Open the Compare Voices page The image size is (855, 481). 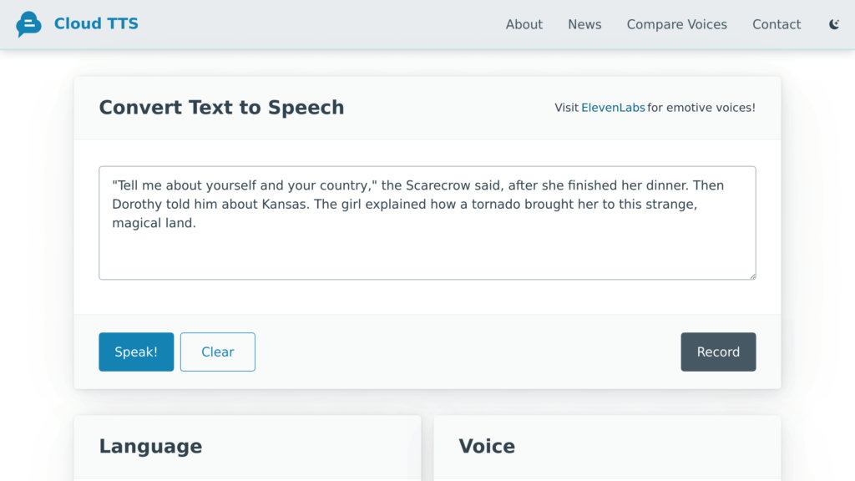(x=676, y=24)
